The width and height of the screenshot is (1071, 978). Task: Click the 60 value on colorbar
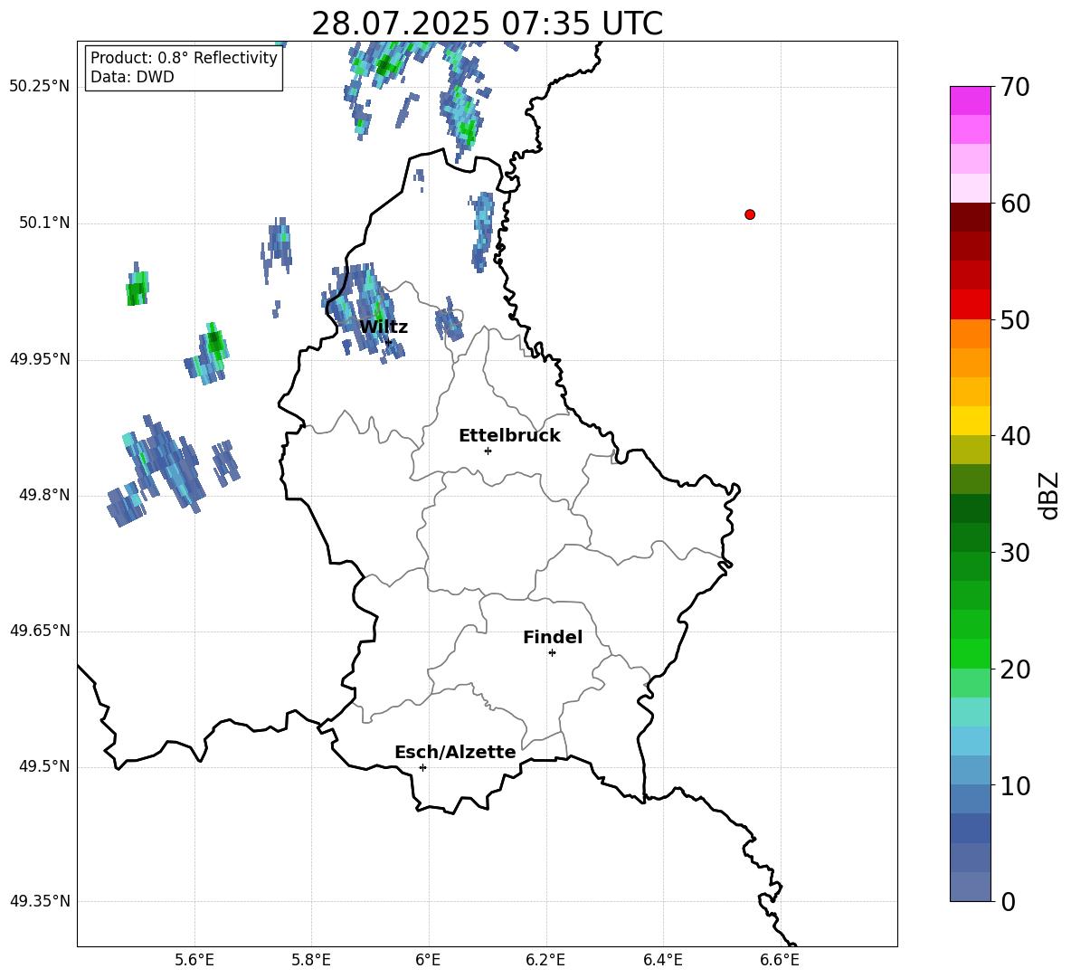1015,204
